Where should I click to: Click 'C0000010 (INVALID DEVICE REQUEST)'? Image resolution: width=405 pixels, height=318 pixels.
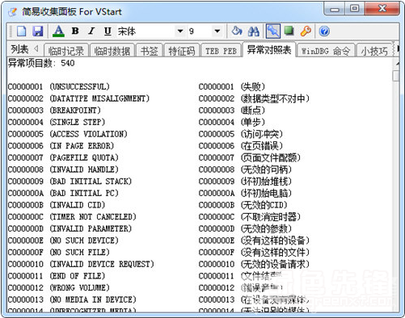pos(81,264)
